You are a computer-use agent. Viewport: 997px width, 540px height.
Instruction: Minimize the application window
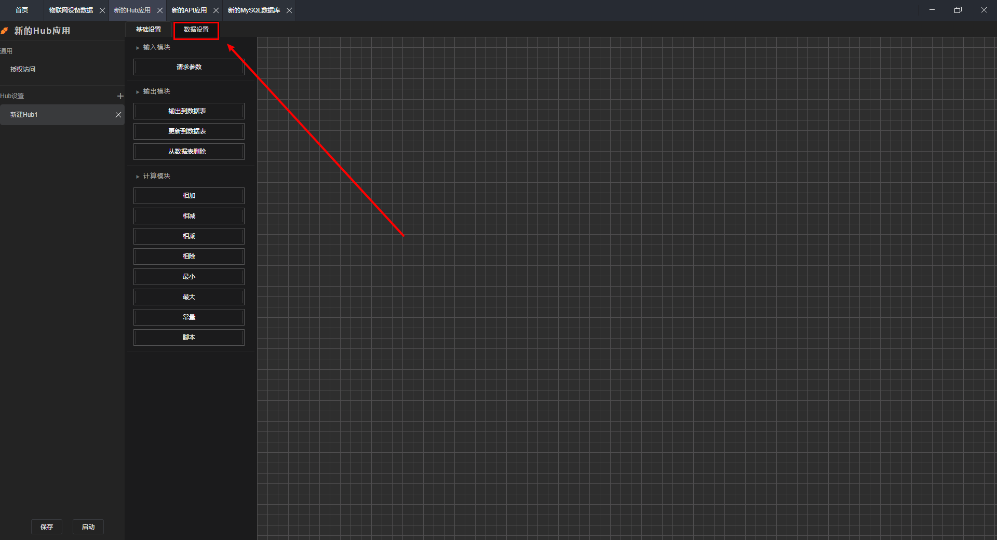point(932,10)
